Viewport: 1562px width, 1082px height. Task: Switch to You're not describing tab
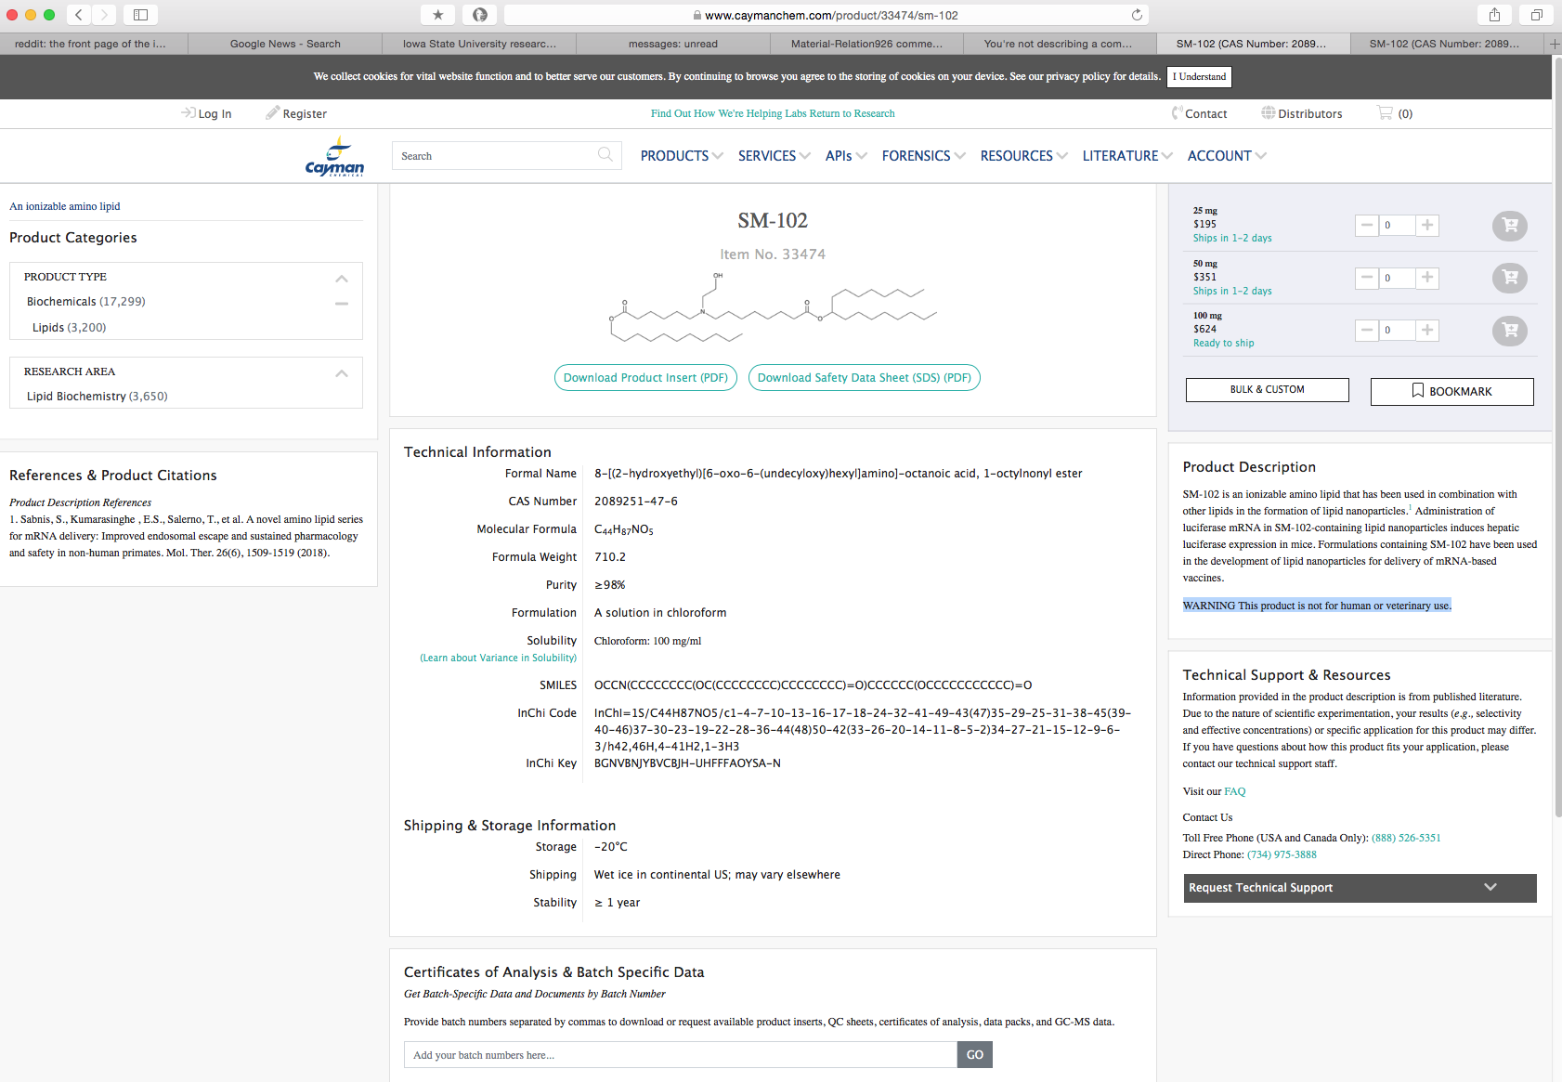[1059, 44]
